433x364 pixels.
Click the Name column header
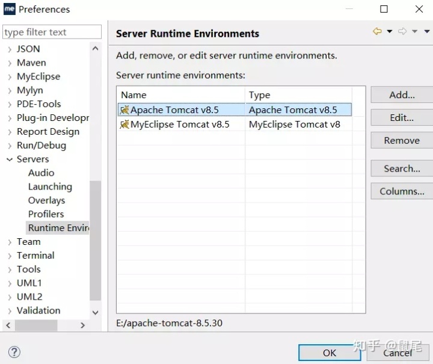[181, 95]
